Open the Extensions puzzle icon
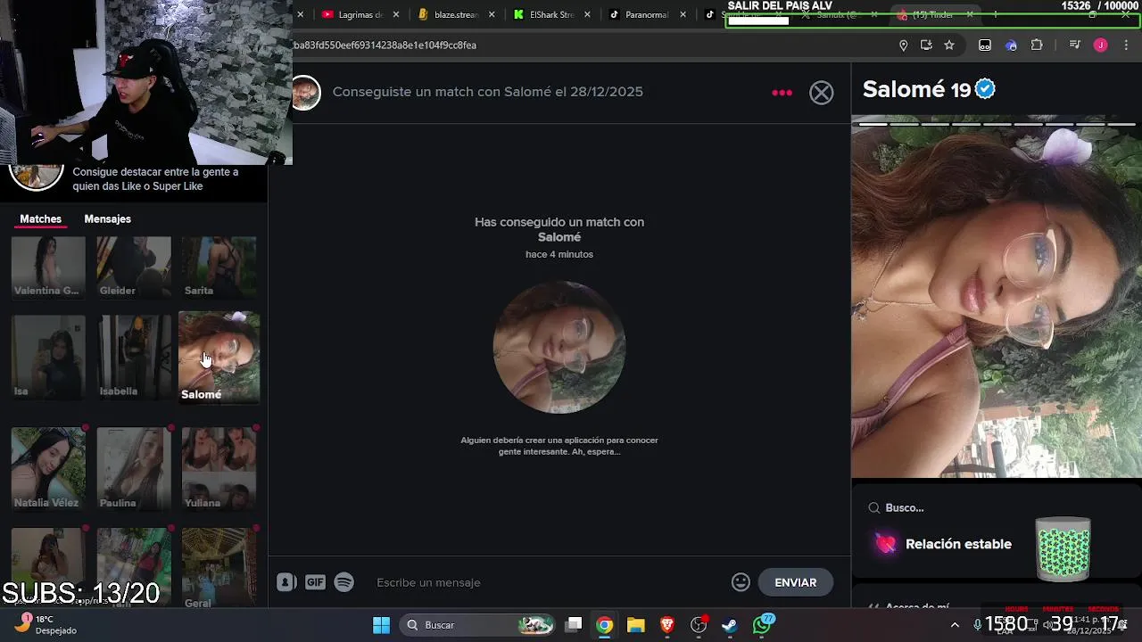This screenshot has width=1142, height=642. (x=1037, y=45)
